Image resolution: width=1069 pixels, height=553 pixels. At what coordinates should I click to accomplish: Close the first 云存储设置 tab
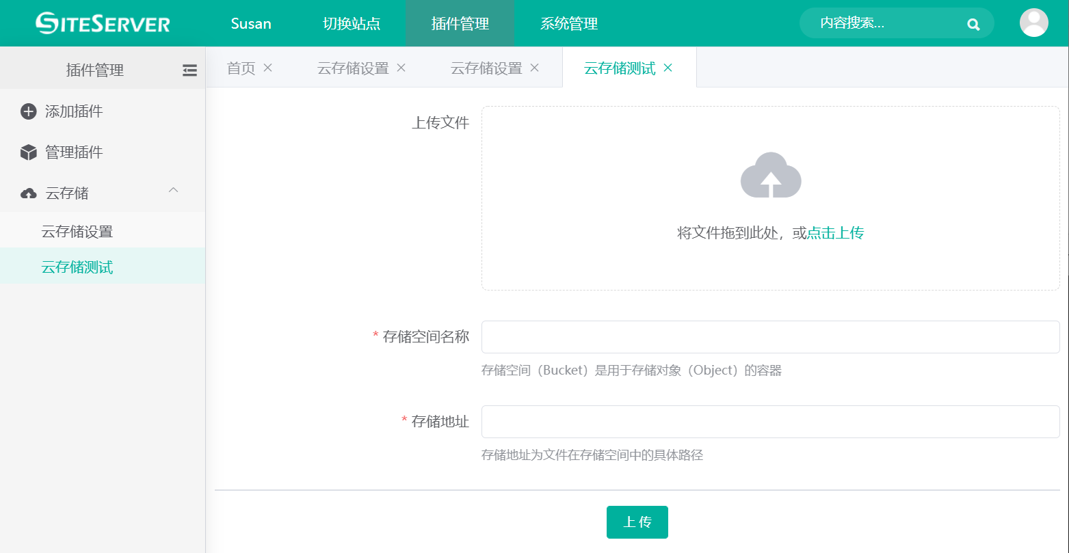(401, 68)
